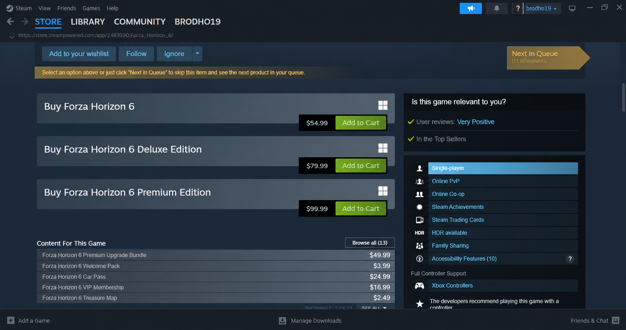Image resolution: width=626 pixels, height=330 pixels.
Task: Click Add to your wishlist
Action: point(79,54)
